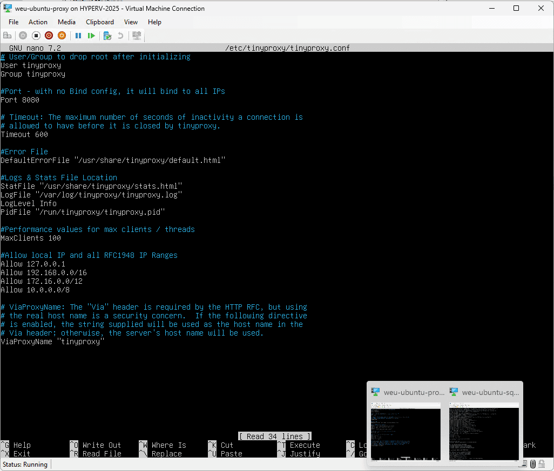This screenshot has width=554, height=471.
Task: Pause the running virtual machine
Action: click(78, 35)
